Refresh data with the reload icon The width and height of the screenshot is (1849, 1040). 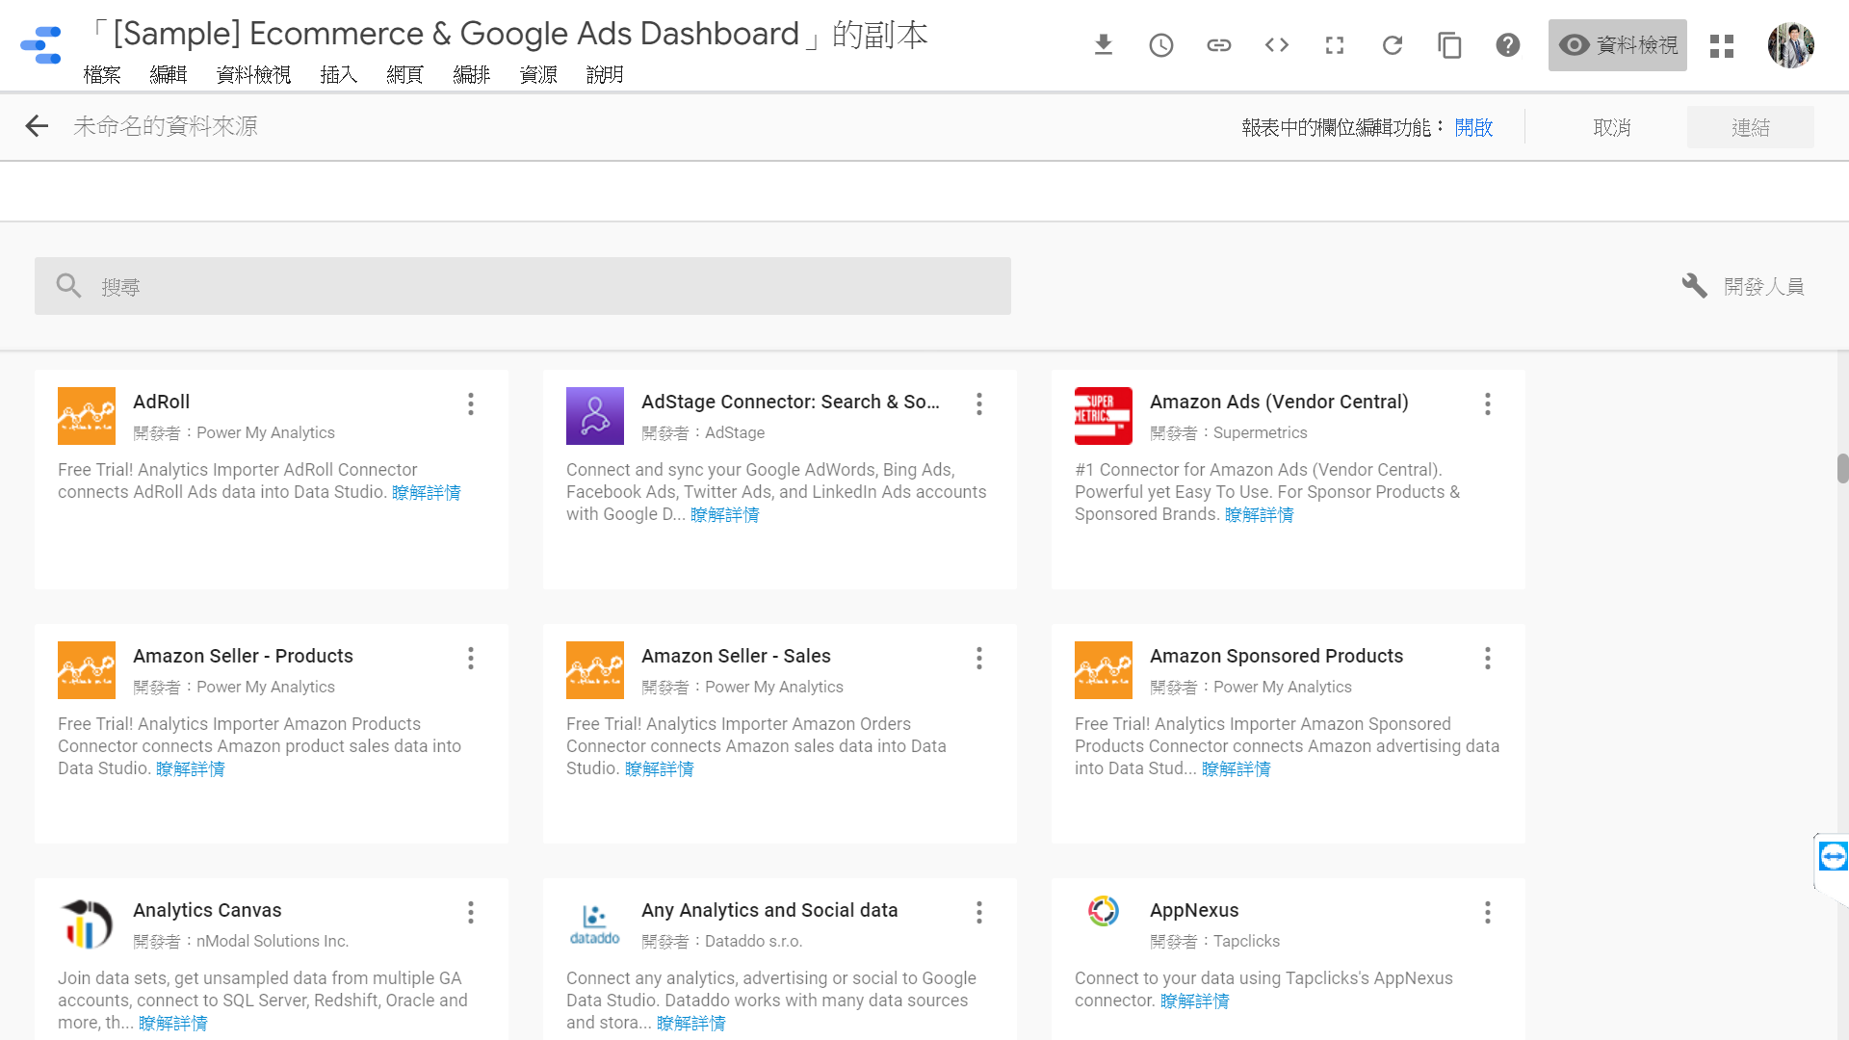click(1393, 45)
